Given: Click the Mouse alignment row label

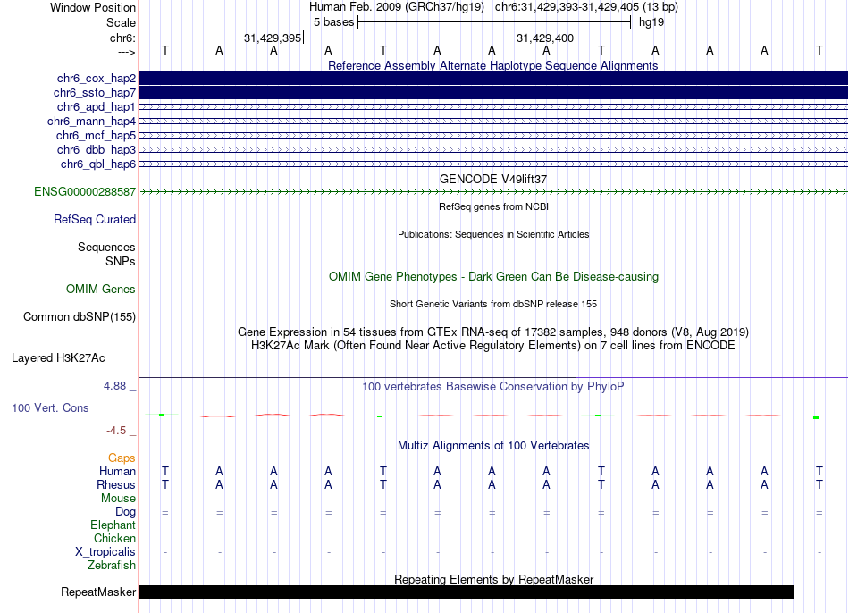Looking at the screenshot, I should point(118,499).
